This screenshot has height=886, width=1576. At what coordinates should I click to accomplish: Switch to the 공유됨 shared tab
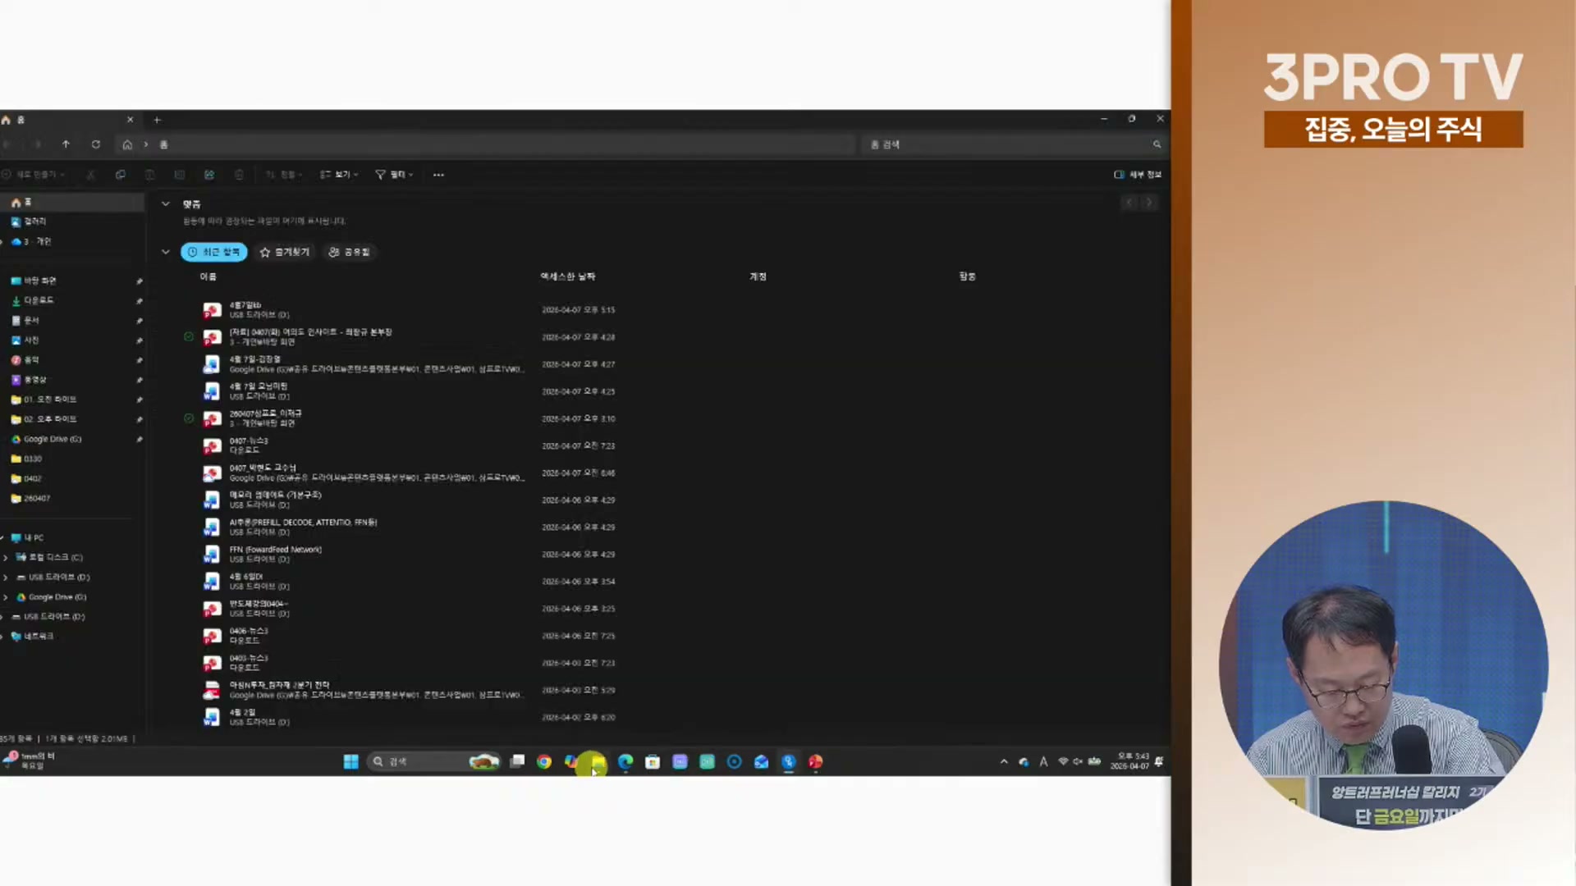coord(349,253)
